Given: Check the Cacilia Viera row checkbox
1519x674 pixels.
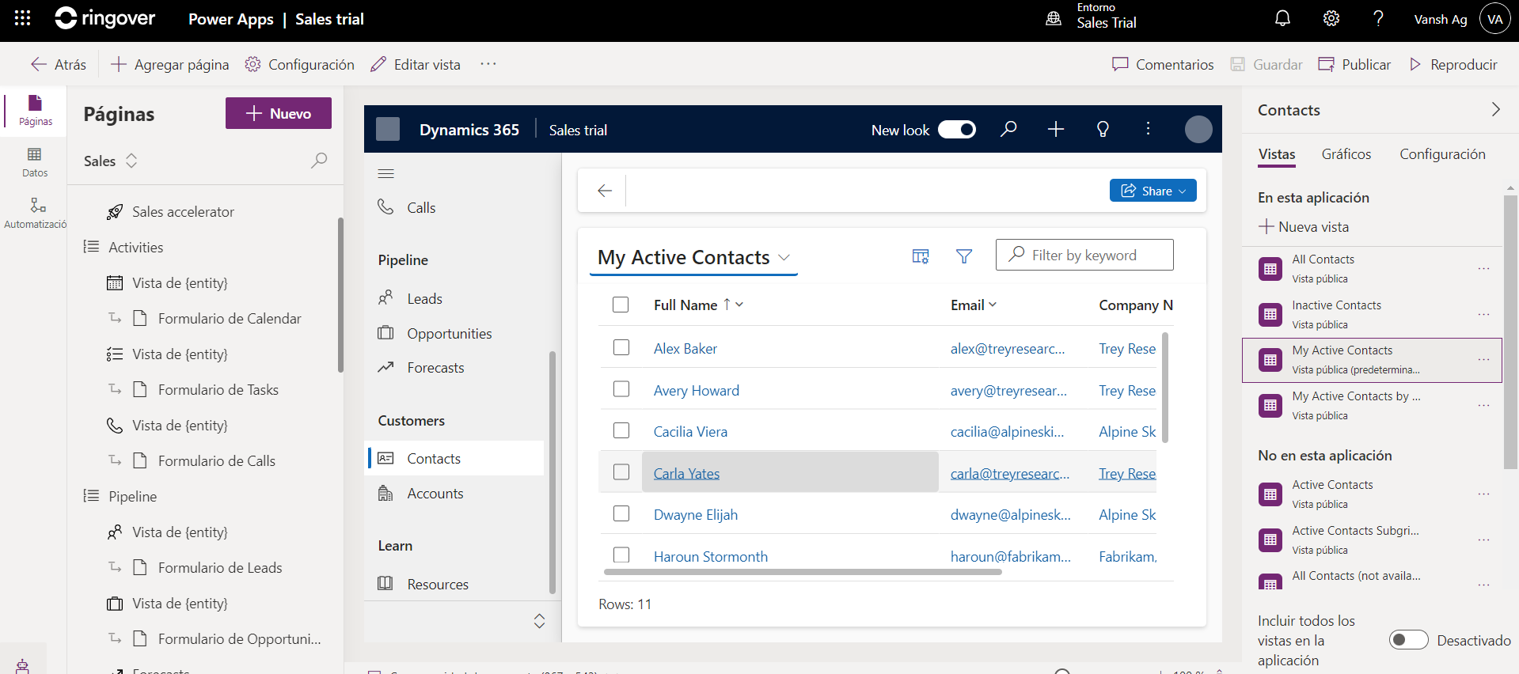Looking at the screenshot, I should pos(621,430).
